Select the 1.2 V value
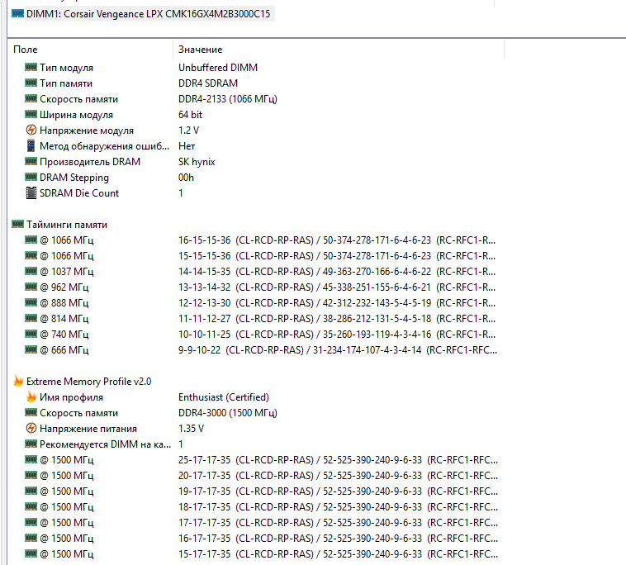This screenshot has height=565, width=626. (188, 131)
